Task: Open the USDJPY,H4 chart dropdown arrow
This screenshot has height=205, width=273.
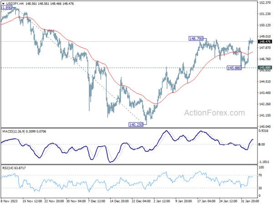Action: click(3, 4)
